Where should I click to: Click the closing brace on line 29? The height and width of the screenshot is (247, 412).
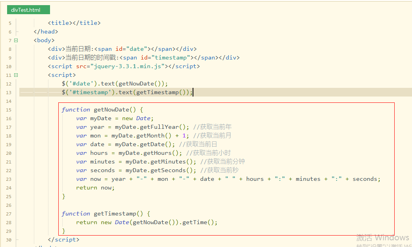[x=63, y=231]
